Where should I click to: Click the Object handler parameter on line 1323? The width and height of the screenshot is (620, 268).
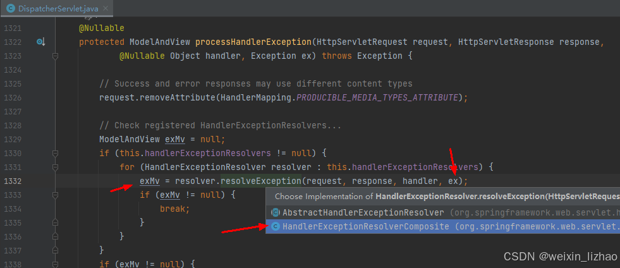pos(205,56)
